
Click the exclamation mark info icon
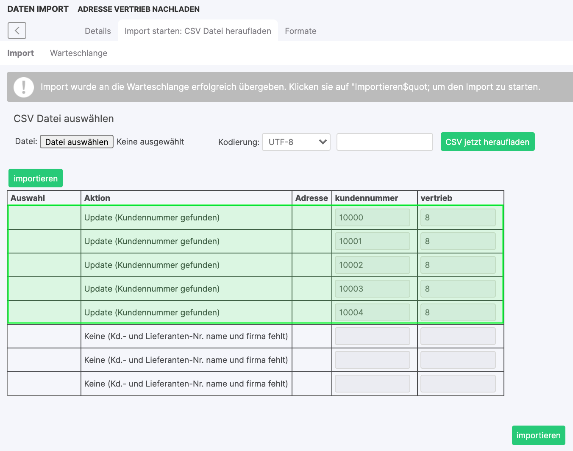tap(24, 87)
